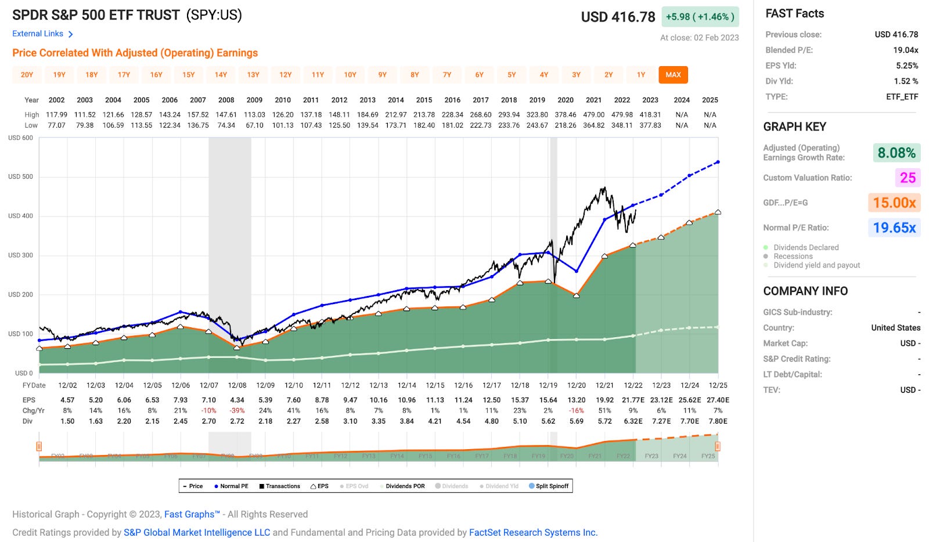Click the EPS triangle marker at 12/20
The height and width of the screenshot is (542, 929).
tap(577, 295)
